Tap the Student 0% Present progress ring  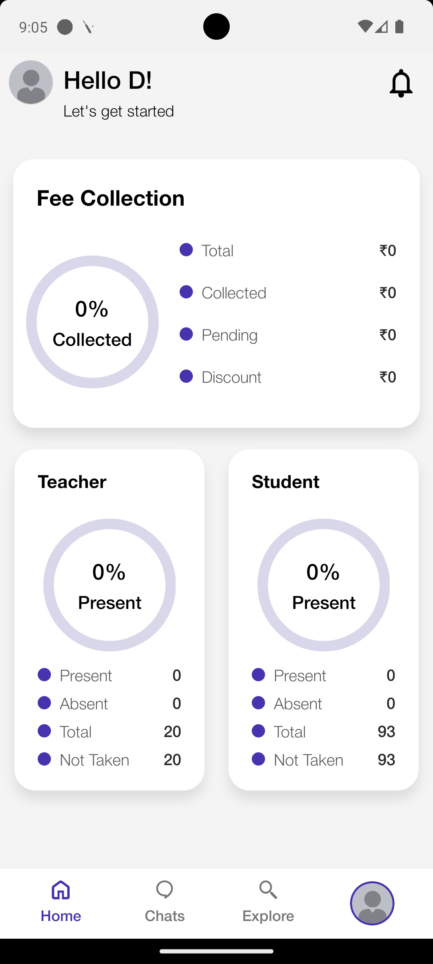324,585
